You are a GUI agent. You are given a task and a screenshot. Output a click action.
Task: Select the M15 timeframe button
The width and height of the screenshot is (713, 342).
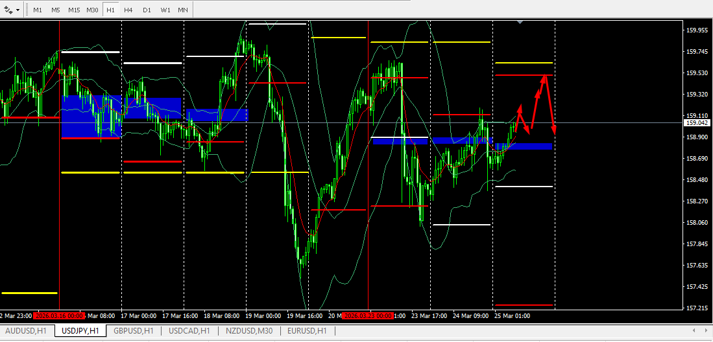click(75, 10)
